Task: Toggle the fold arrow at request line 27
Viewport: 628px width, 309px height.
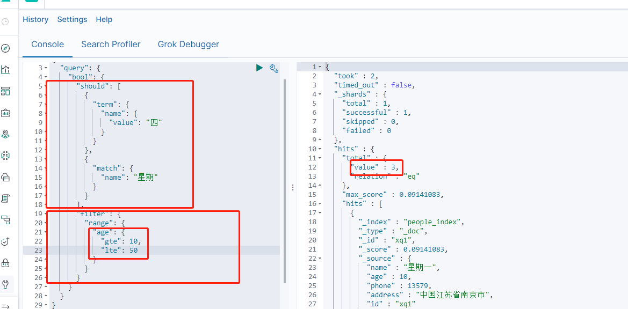Action: pos(46,286)
